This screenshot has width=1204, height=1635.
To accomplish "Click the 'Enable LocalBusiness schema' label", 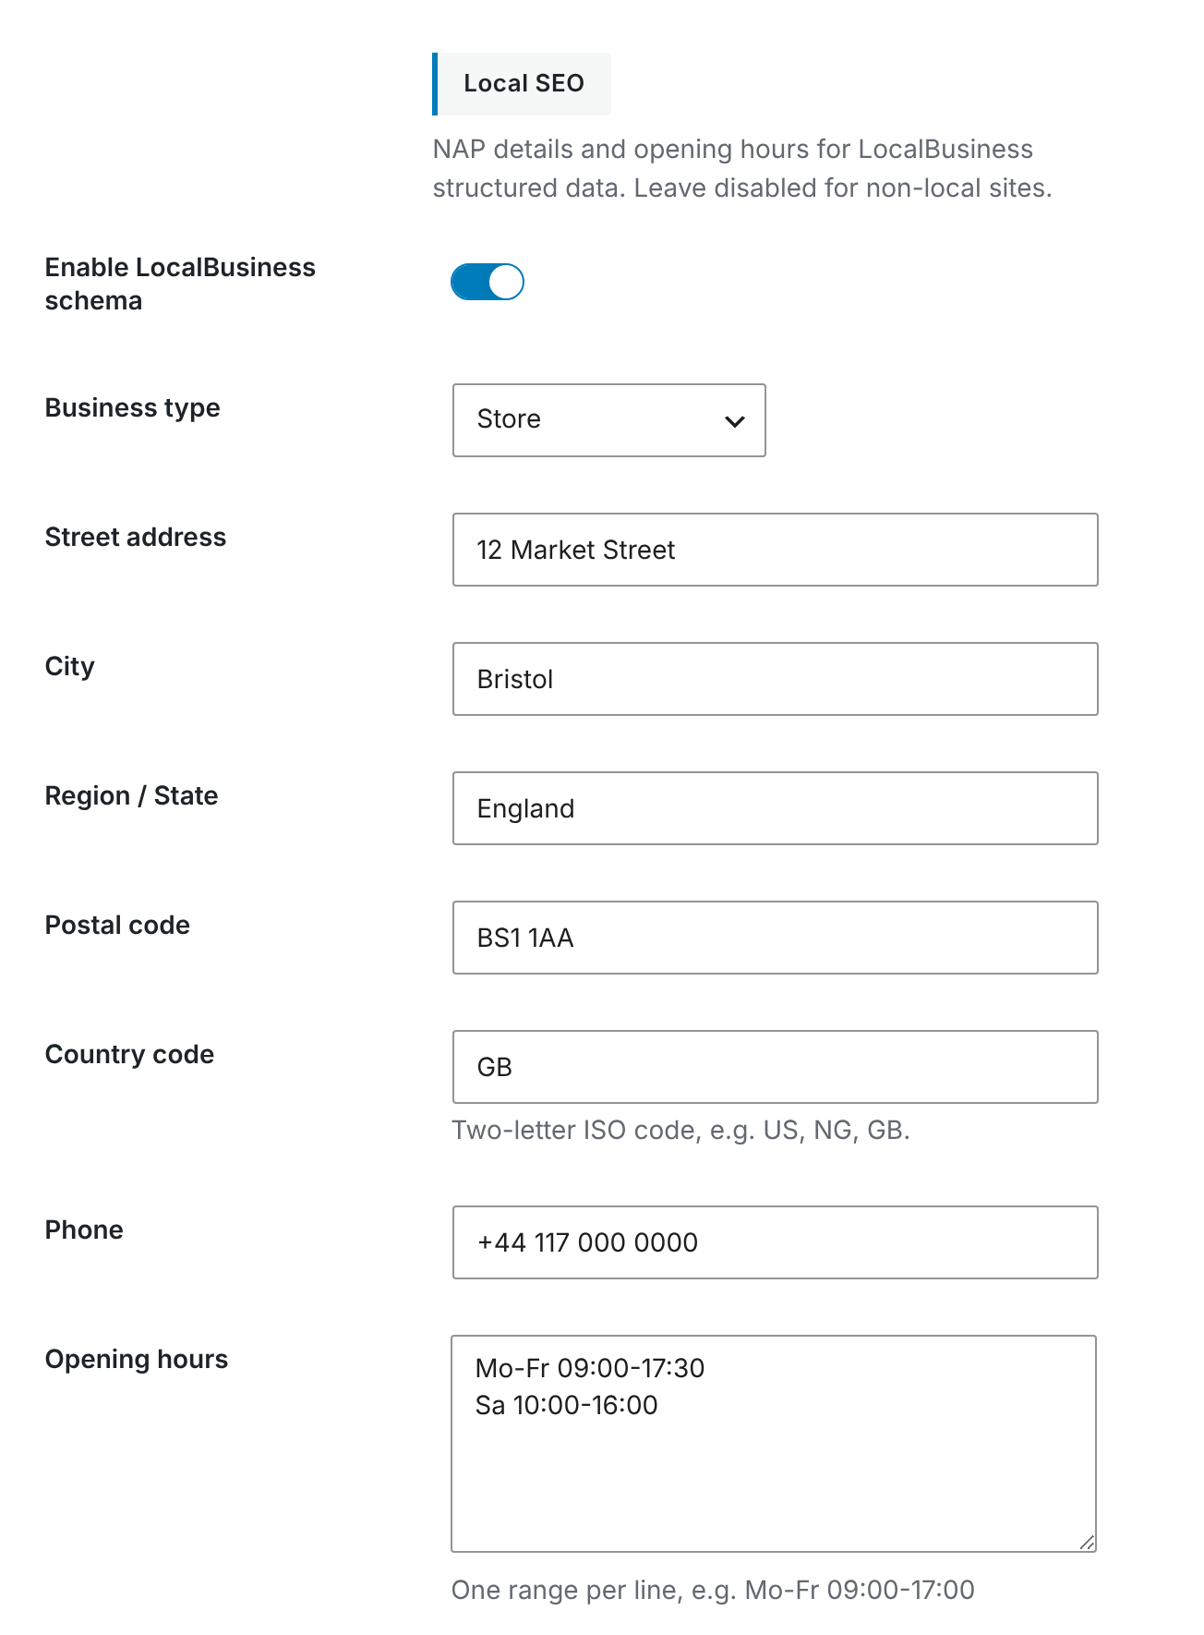I will 180,284.
